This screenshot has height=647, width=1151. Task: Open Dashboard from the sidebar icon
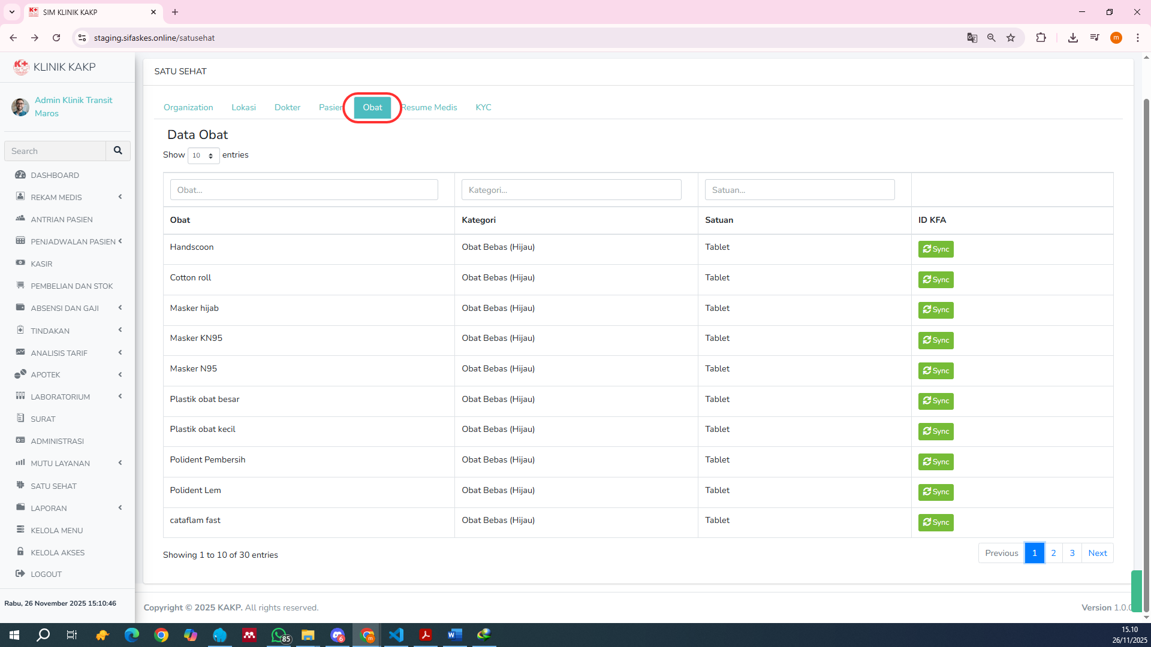coord(20,175)
